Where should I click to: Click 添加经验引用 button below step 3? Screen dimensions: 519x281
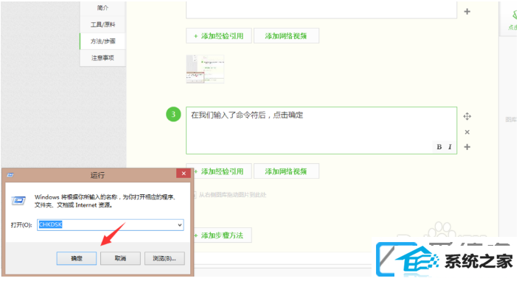(222, 171)
